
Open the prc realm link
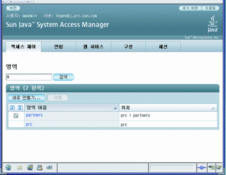pos(29,124)
